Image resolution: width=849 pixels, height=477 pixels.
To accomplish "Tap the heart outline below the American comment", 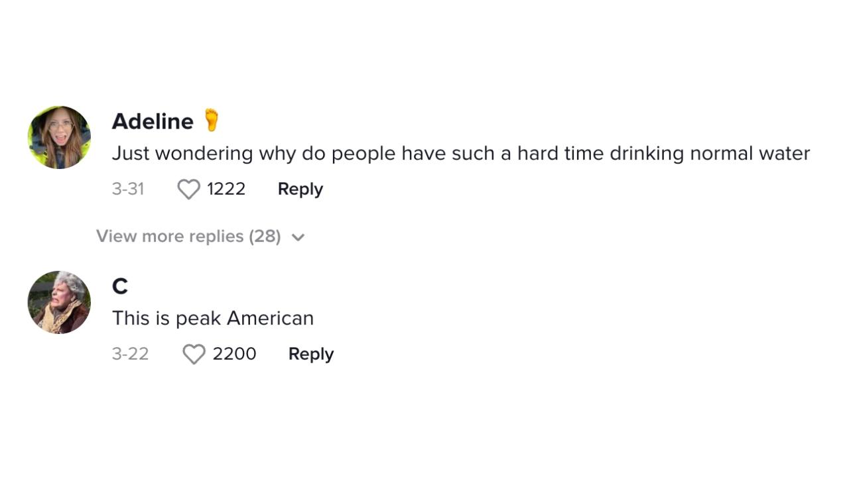I will pyautogui.click(x=194, y=354).
